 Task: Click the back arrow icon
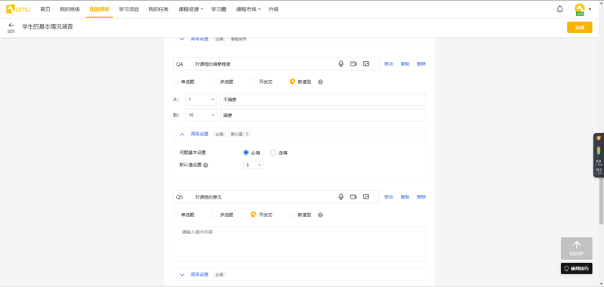[x=11, y=25]
